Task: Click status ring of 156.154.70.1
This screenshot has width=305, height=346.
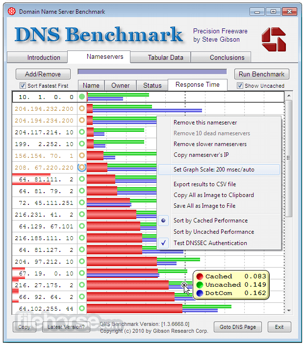Action: click(82, 155)
